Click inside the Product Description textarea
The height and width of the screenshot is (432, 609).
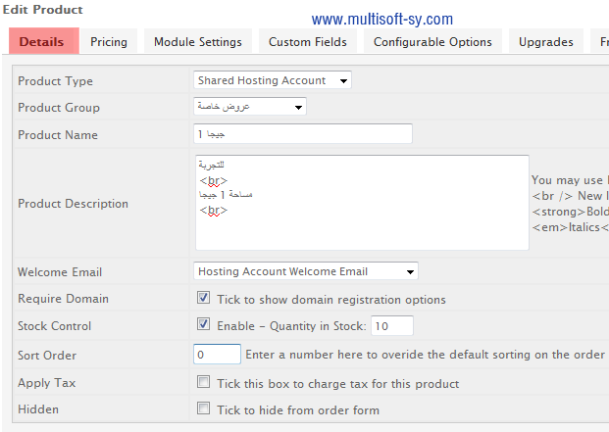[362, 203]
